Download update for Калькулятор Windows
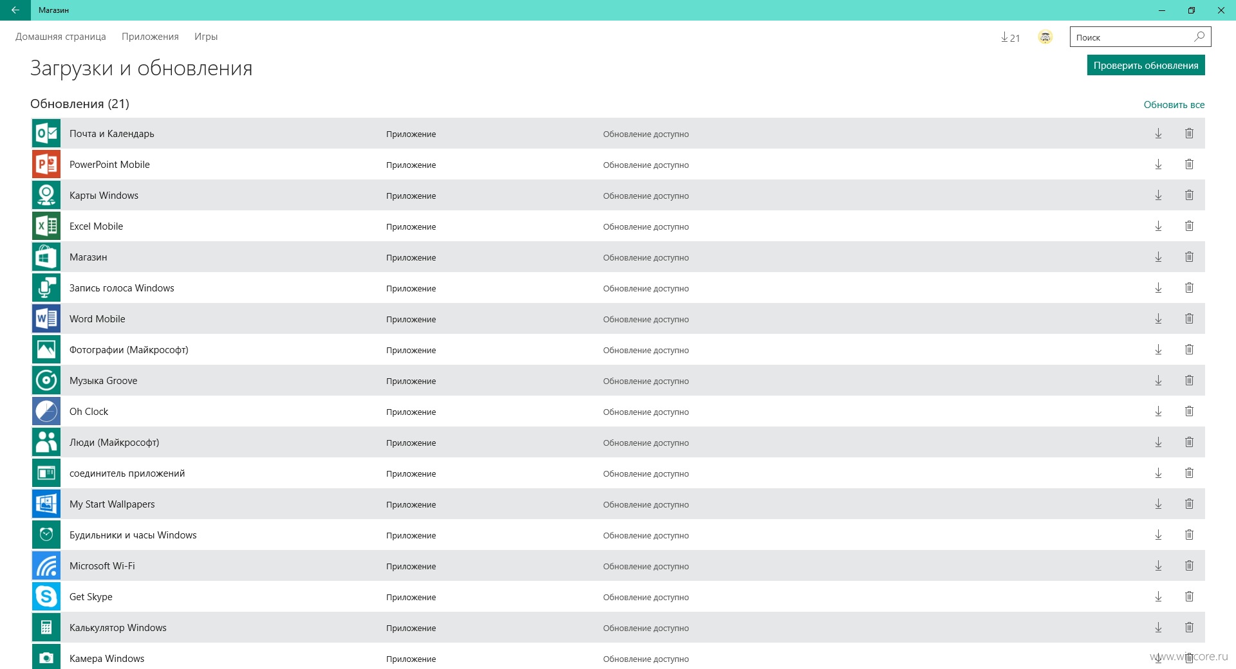1236x669 pixels. (1158, 627)
